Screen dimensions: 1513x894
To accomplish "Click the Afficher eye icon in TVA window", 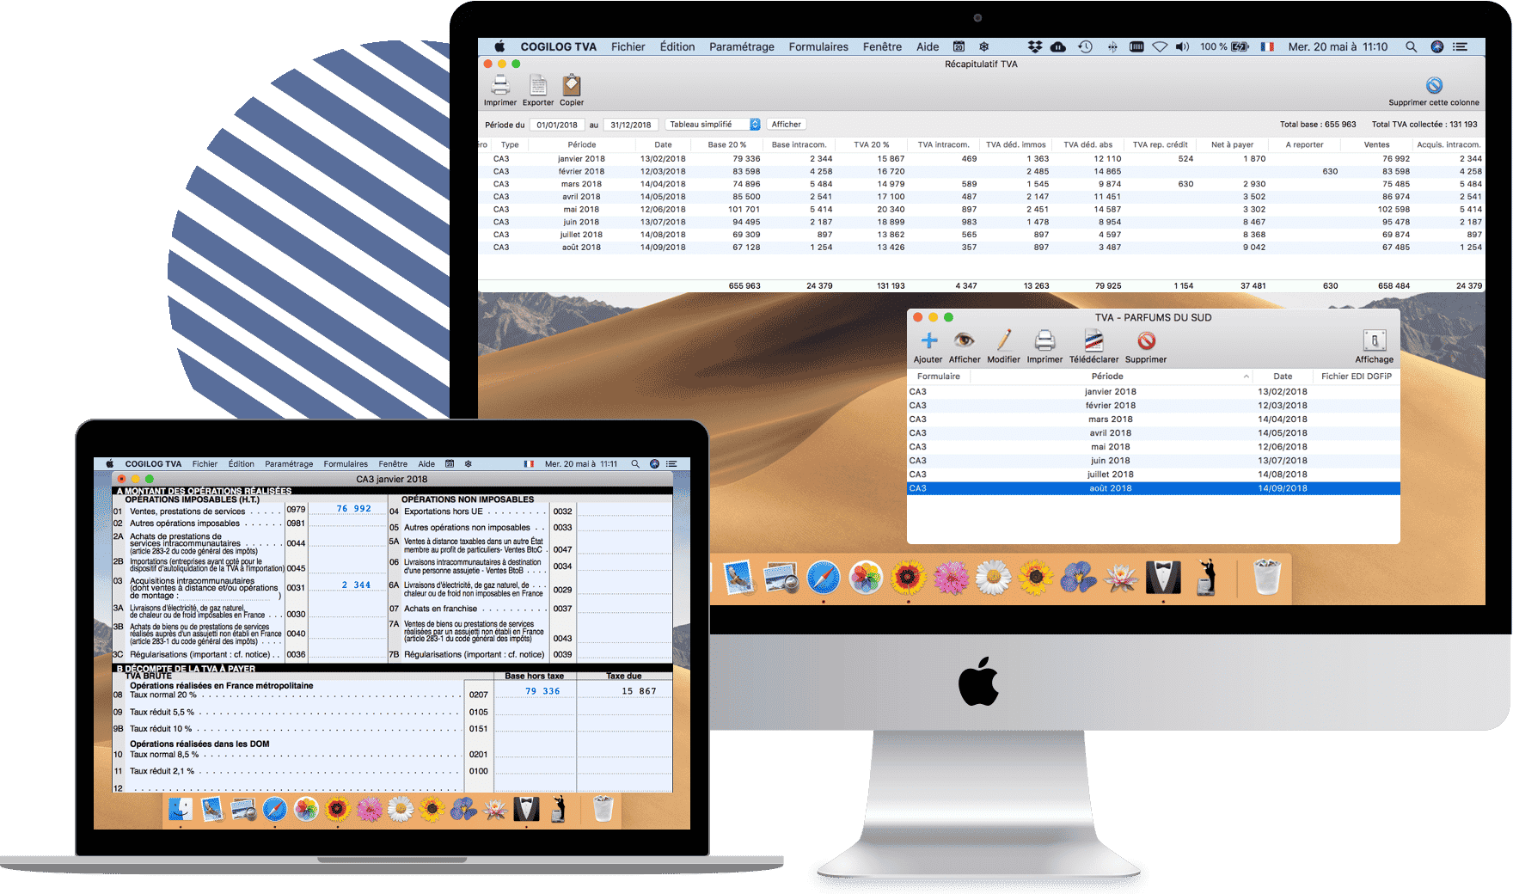I will tap(964, 340).
